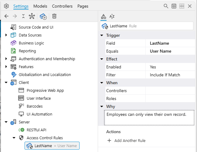The width and height of the screenshot is (197, 152).
Task: Collapse the Why section
Action: (x=102, y=106)
